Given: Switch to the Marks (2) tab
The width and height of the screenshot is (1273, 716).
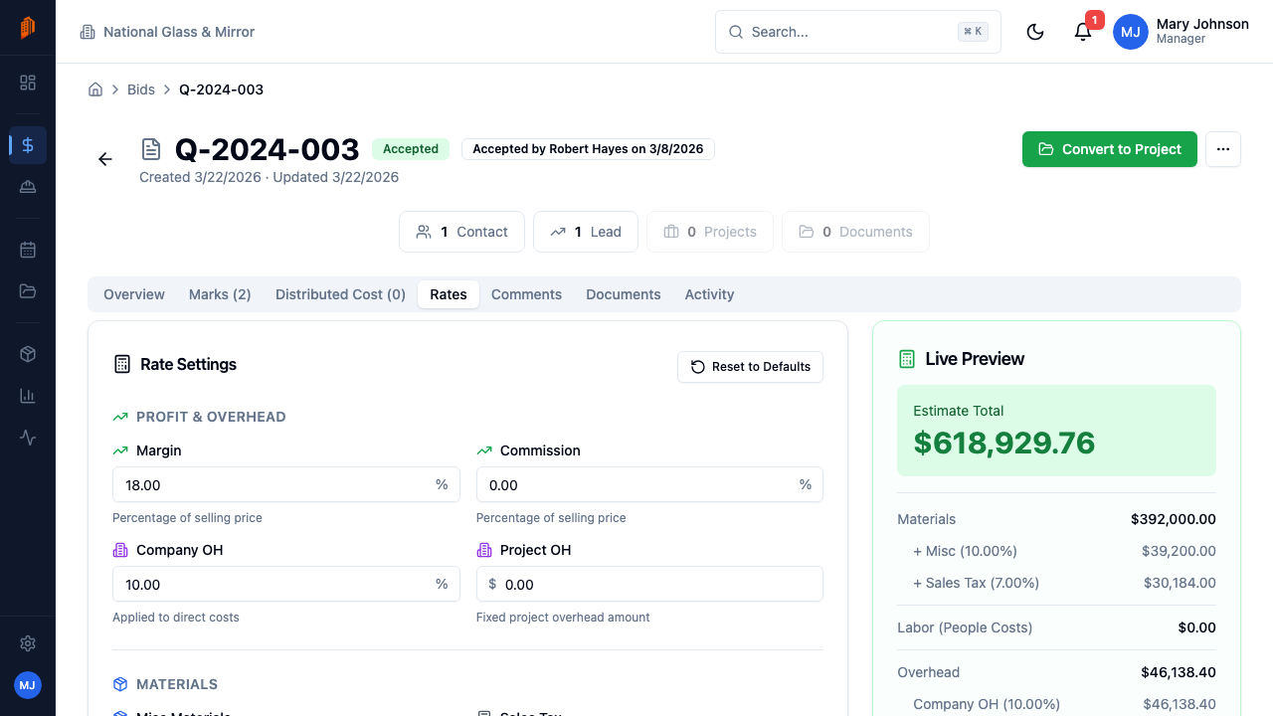Looking at the screenshot, I should coord(220,294).
